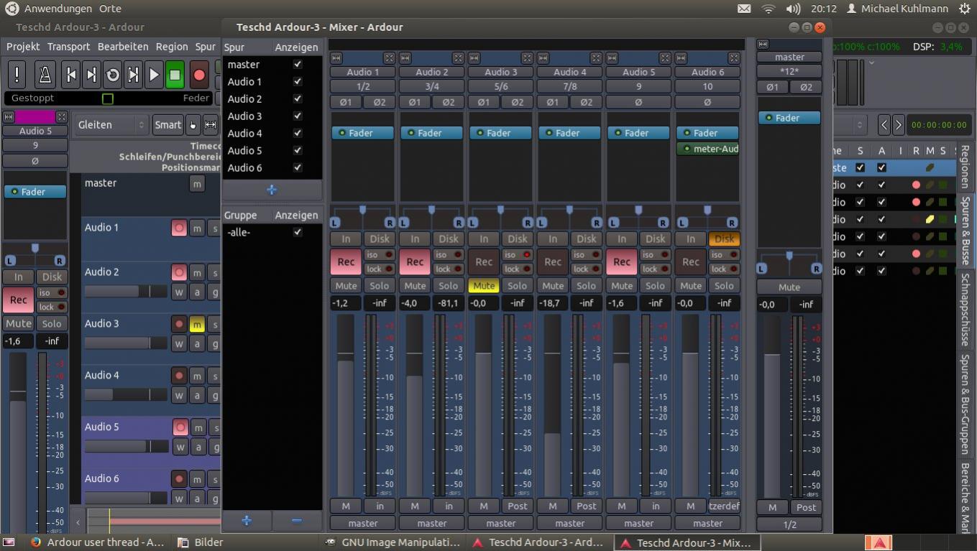Uncheck master in the Spur list
The width and height of the screenshot is (977, 551).
tap(298, 64)
